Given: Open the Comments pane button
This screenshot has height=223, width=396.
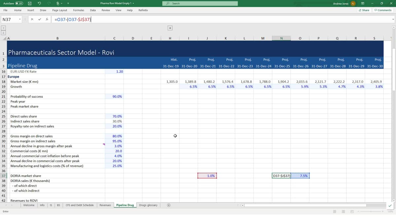Looking at the screenshot, I should tap(383, 10).
